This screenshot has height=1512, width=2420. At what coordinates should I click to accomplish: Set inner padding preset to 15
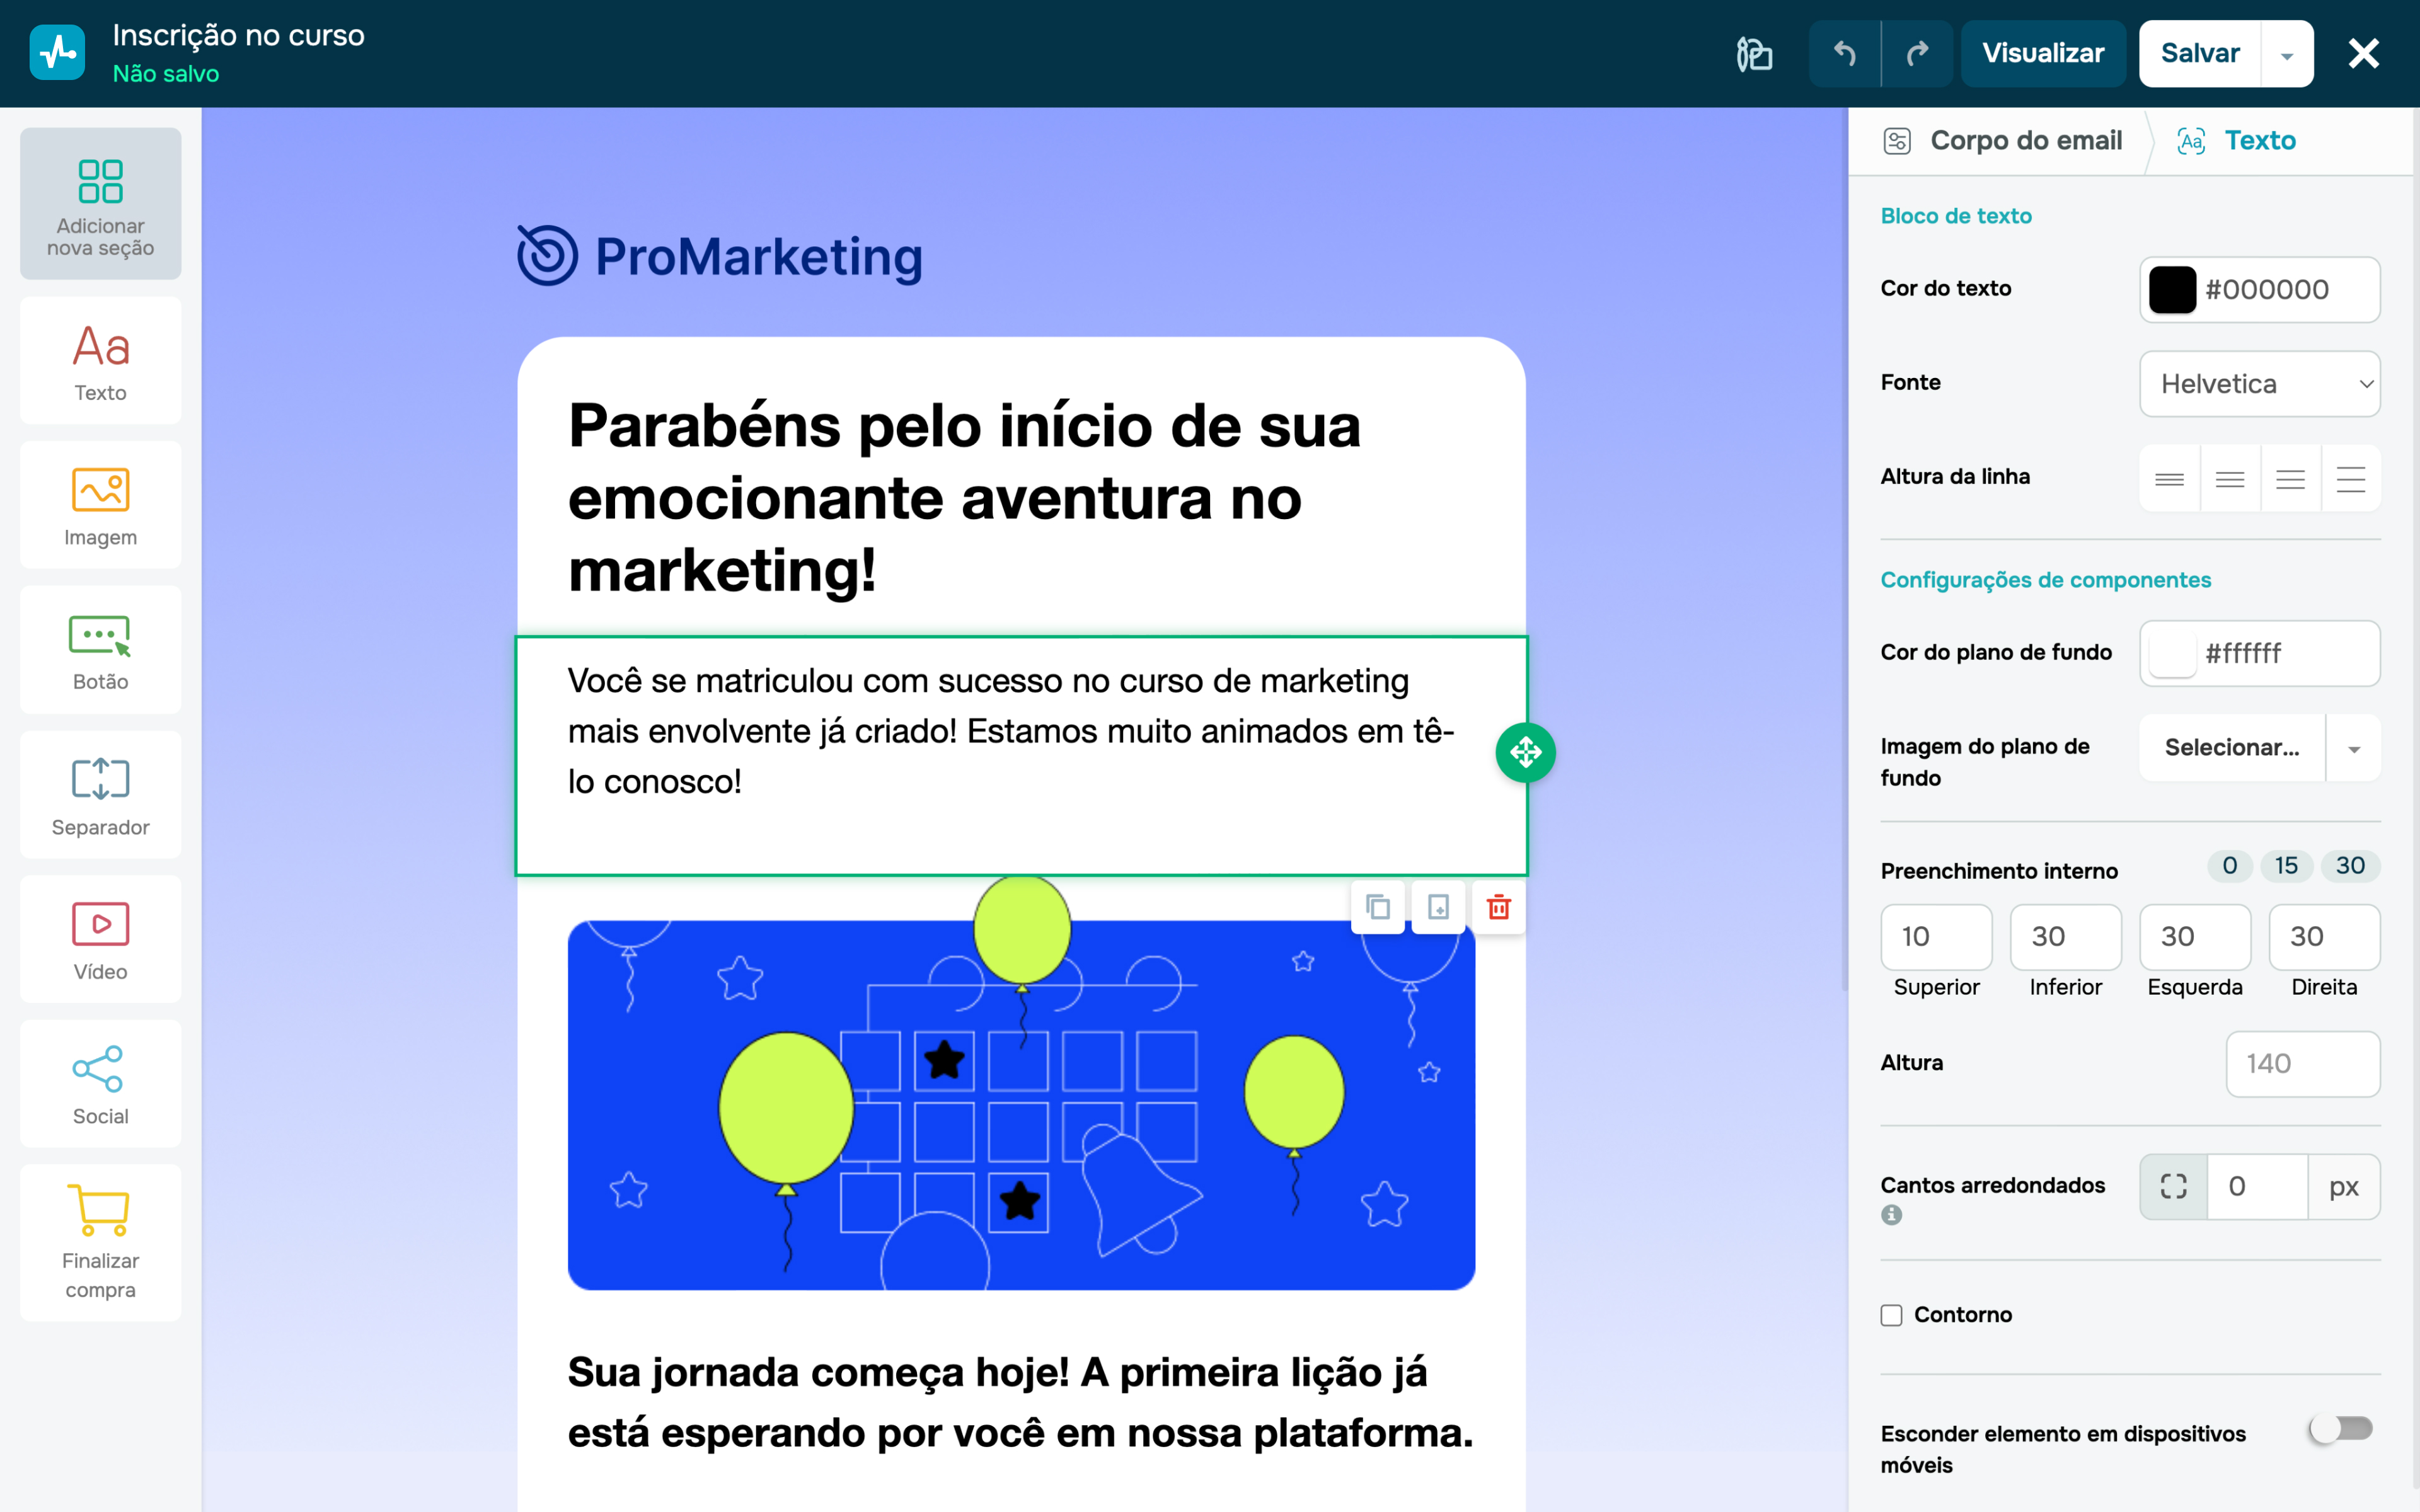(x=2286, y=866)
